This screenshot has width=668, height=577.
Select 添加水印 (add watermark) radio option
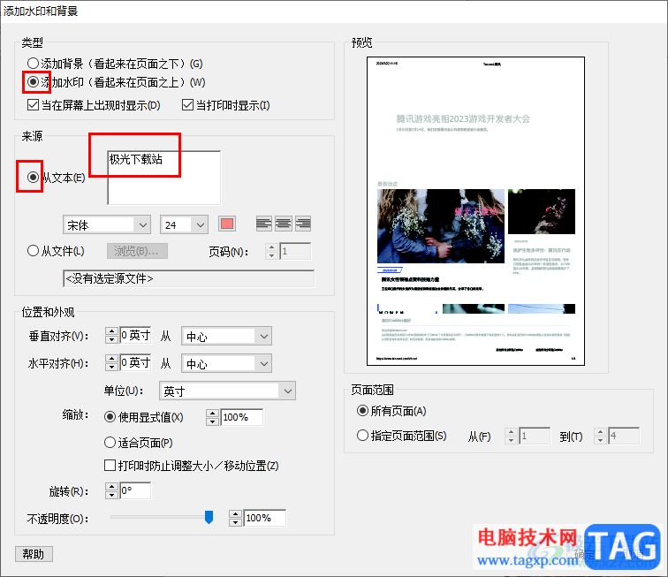[33, 82]
